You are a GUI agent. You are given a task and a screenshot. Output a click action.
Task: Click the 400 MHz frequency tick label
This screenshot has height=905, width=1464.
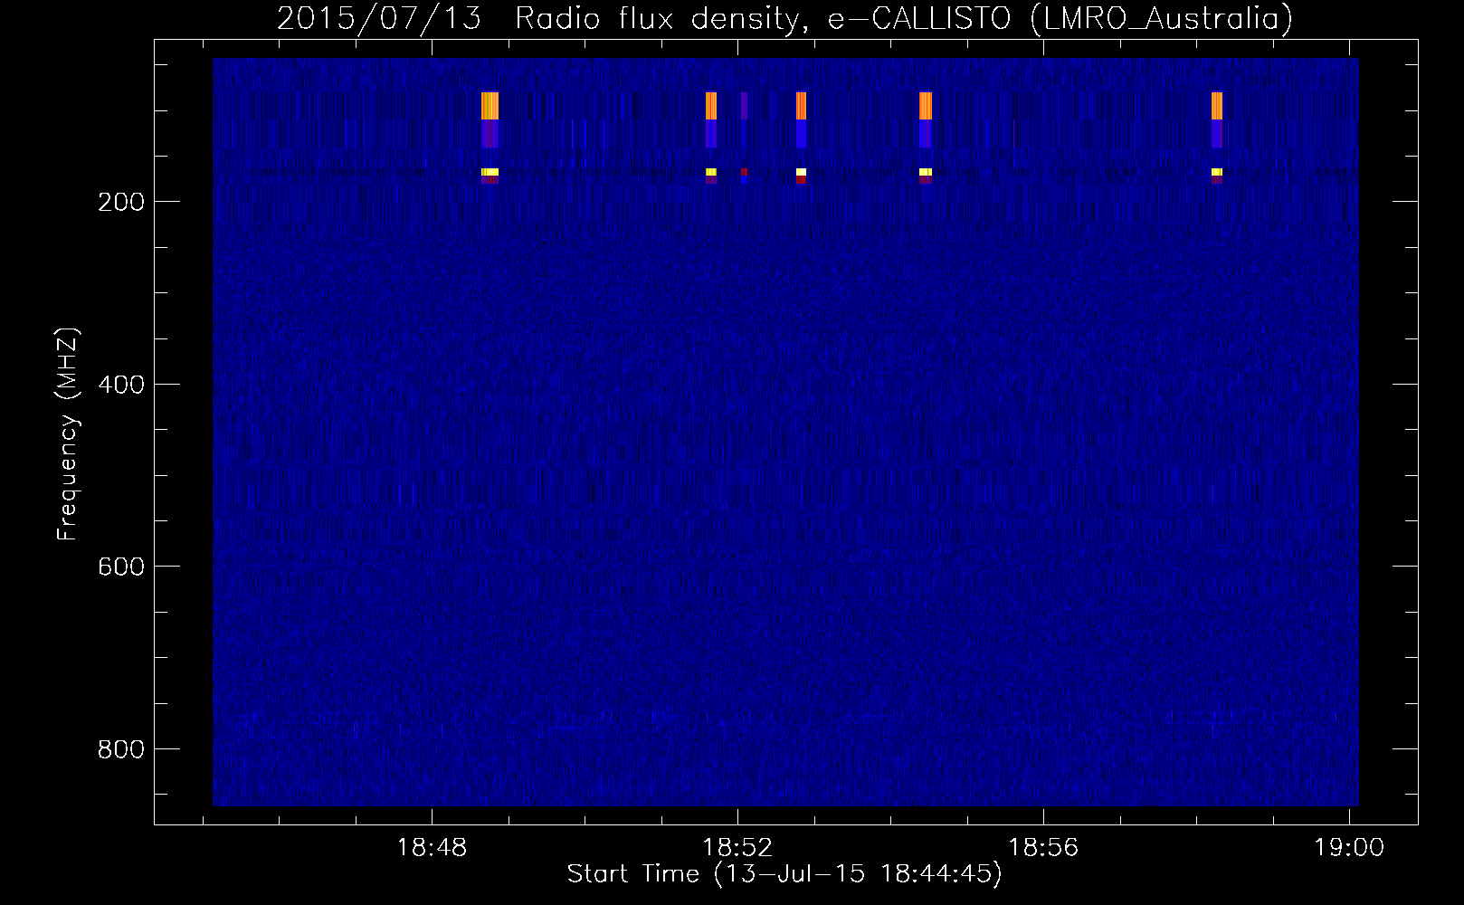(x=120, y=385)
